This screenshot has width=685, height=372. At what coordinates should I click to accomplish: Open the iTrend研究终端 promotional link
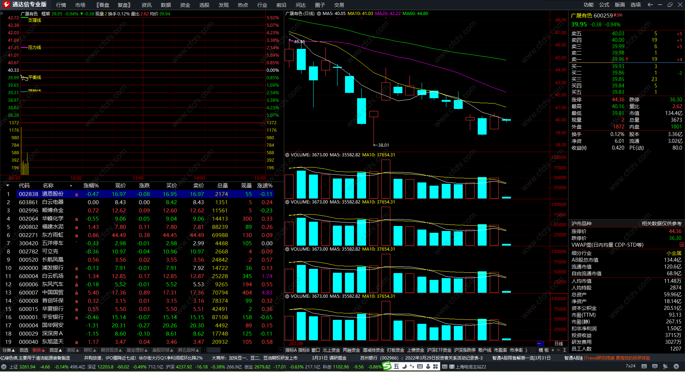point(617,358)
